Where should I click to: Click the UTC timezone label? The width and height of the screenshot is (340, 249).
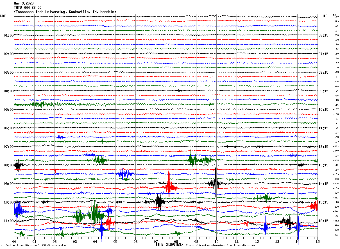coord(325,16)
